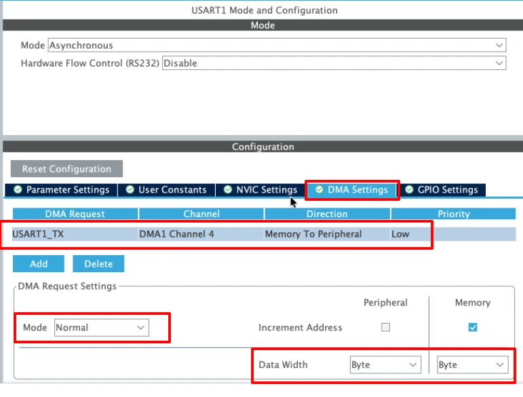Click green check icon on DMA Settings tab

click(x=319, y=190)
